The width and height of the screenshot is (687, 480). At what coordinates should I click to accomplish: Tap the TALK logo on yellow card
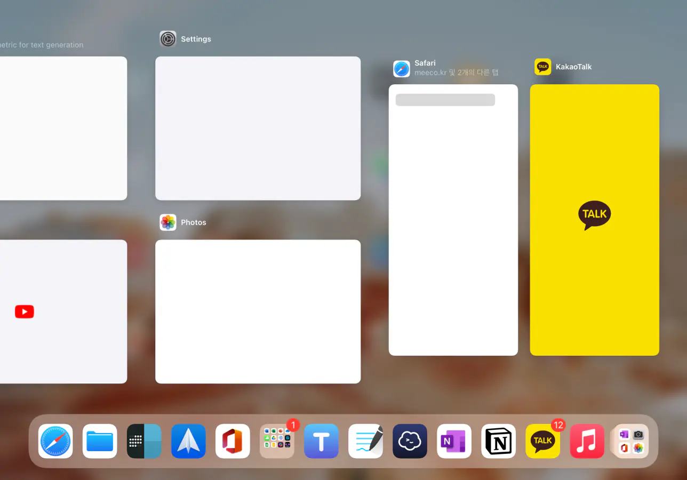(x=595, y=215)
